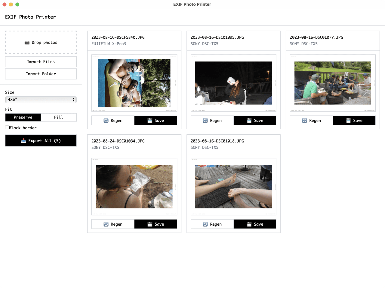This screenshot has height=288, width=385.
Task: Click Export All (5) to save everything
Action: 41,140
